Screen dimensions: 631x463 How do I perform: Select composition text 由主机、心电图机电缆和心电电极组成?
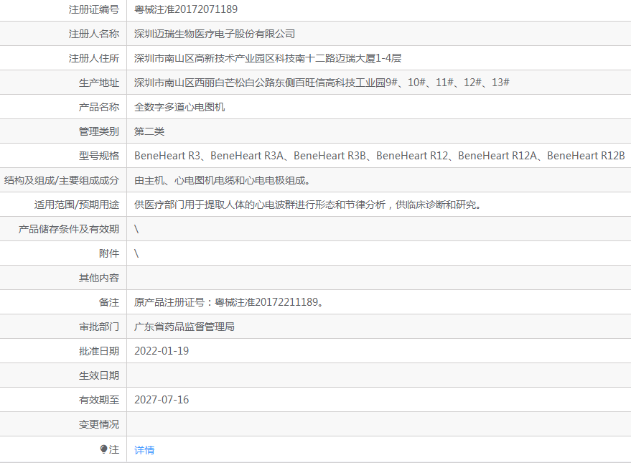222,180
